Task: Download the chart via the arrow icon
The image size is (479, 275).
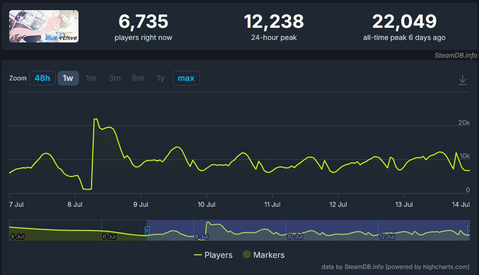Action: (462, 80)
